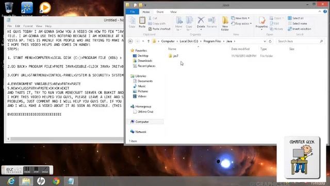Click the HP taskbar icon
The width and height of the screenshot is (330, 186).
(41, 181)
